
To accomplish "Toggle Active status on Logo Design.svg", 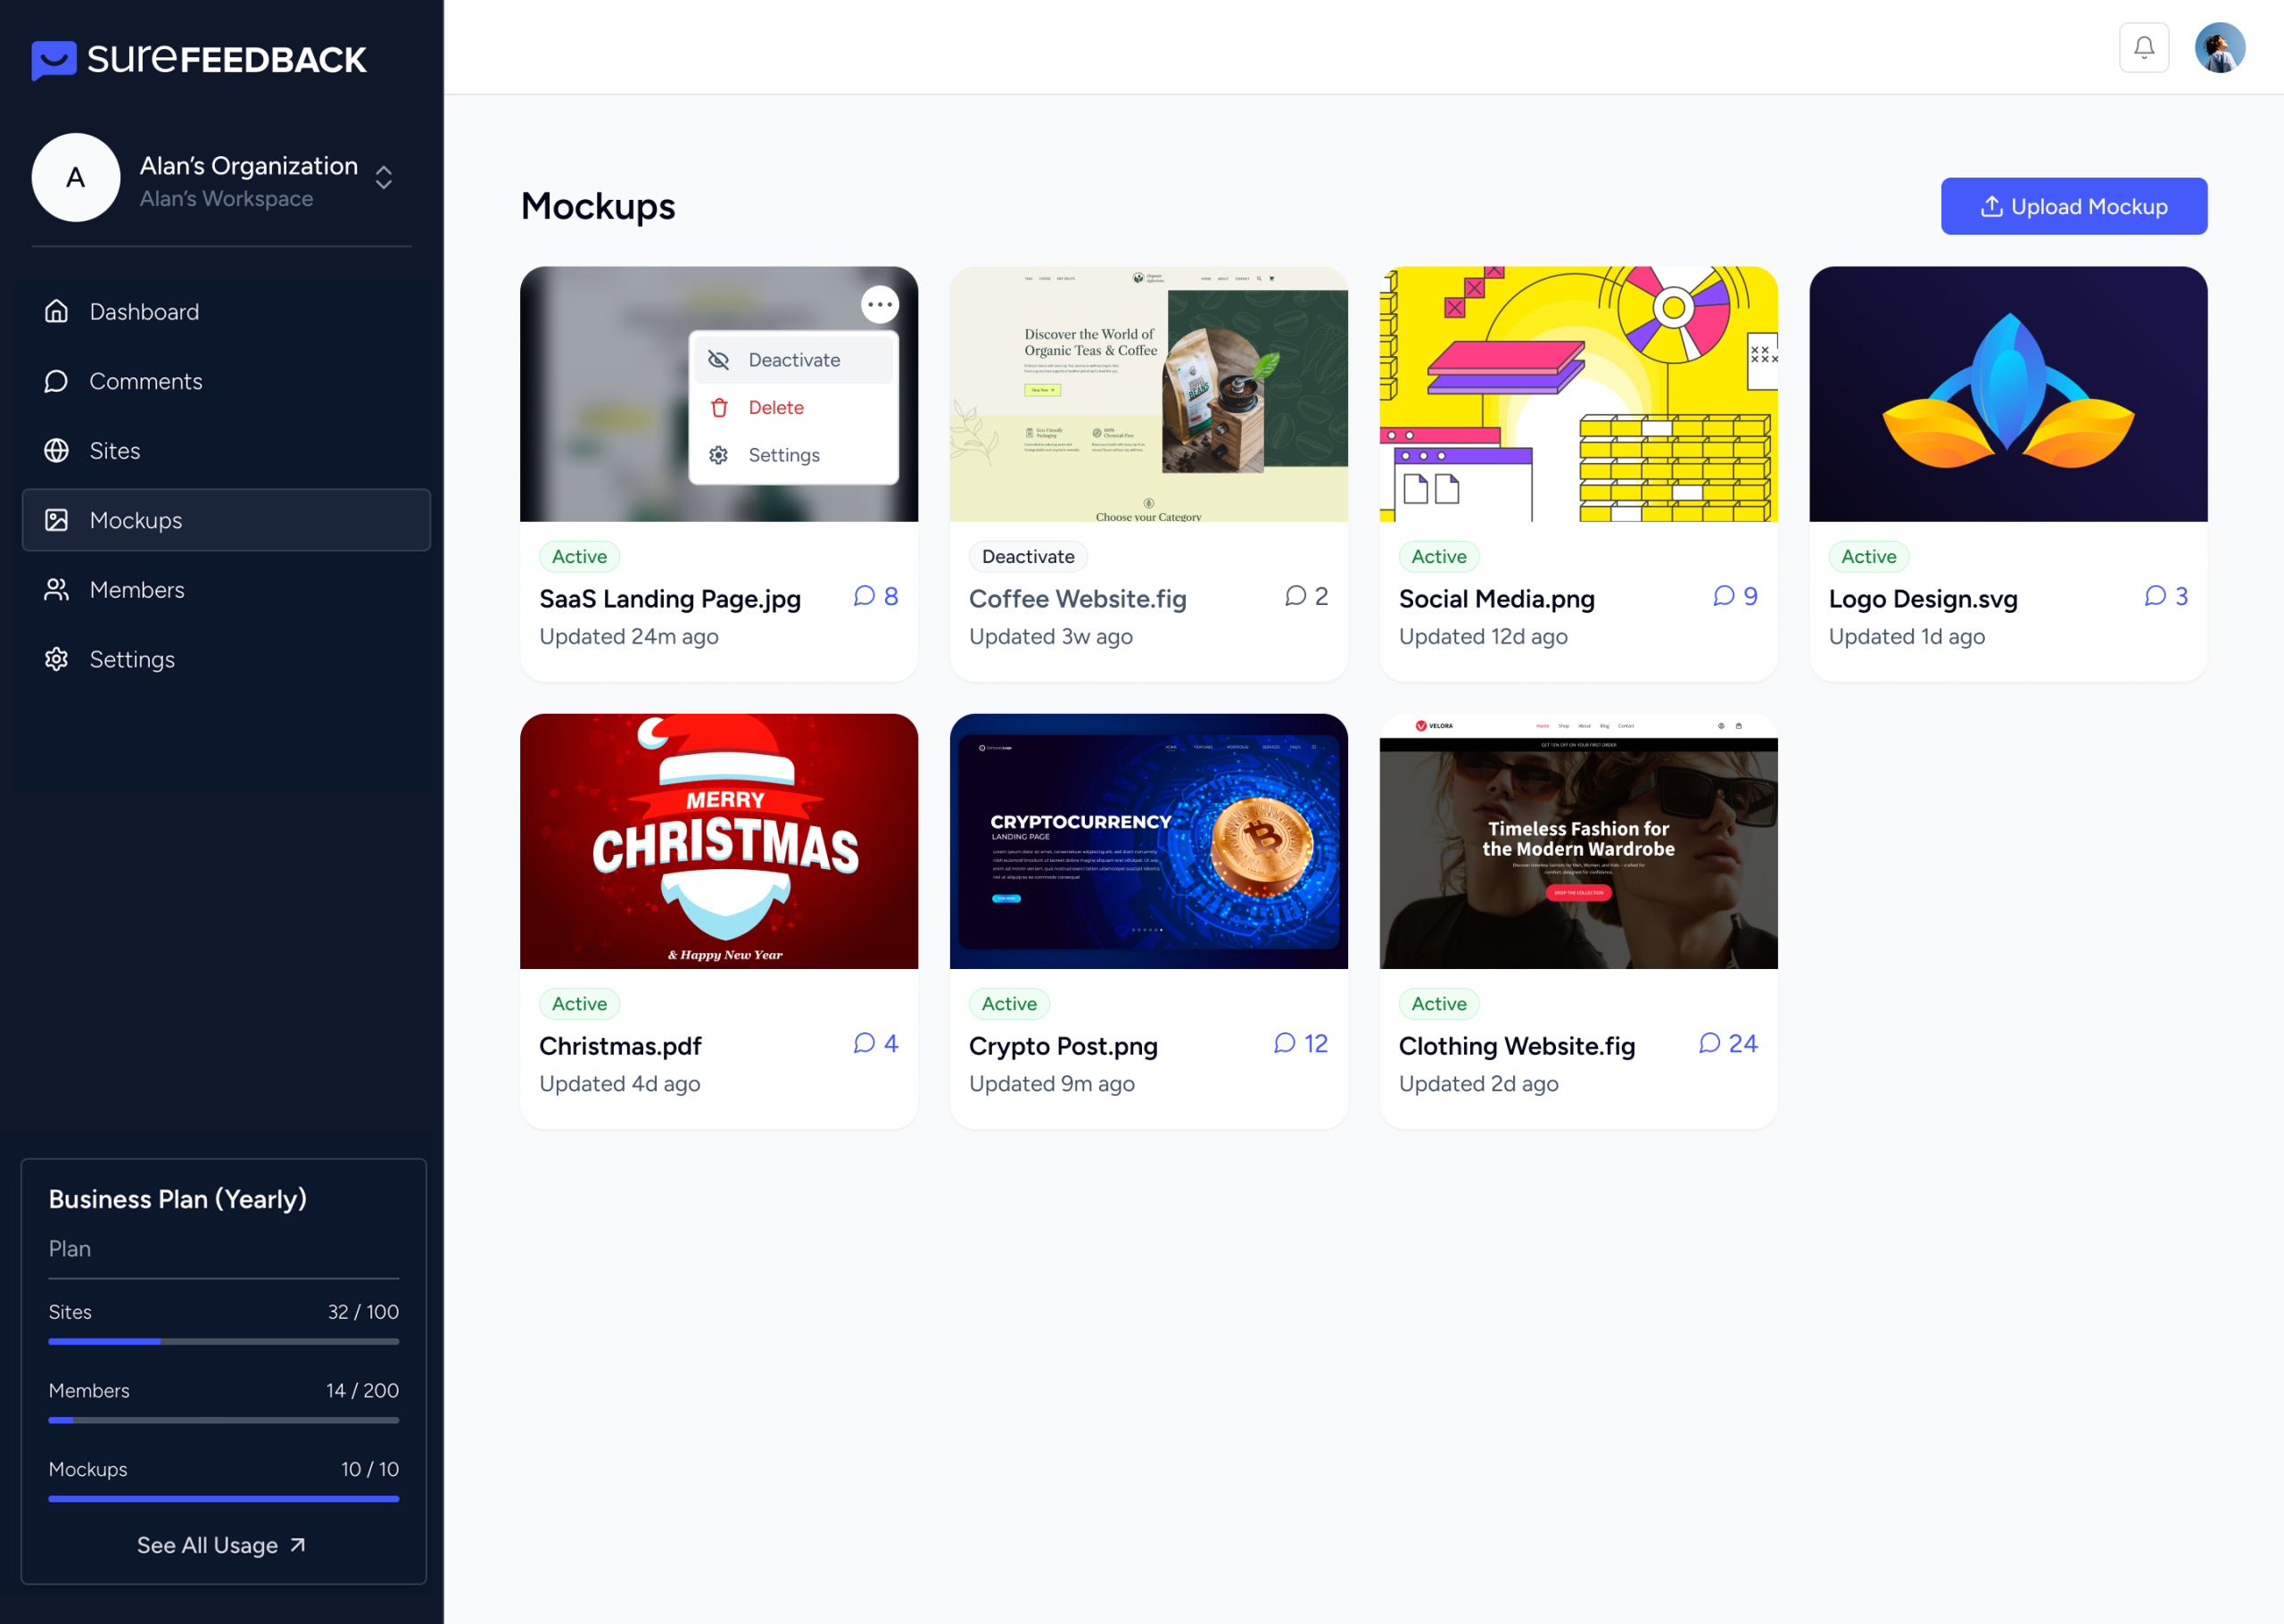I will pyautogui.click(x=1867, y=556).
